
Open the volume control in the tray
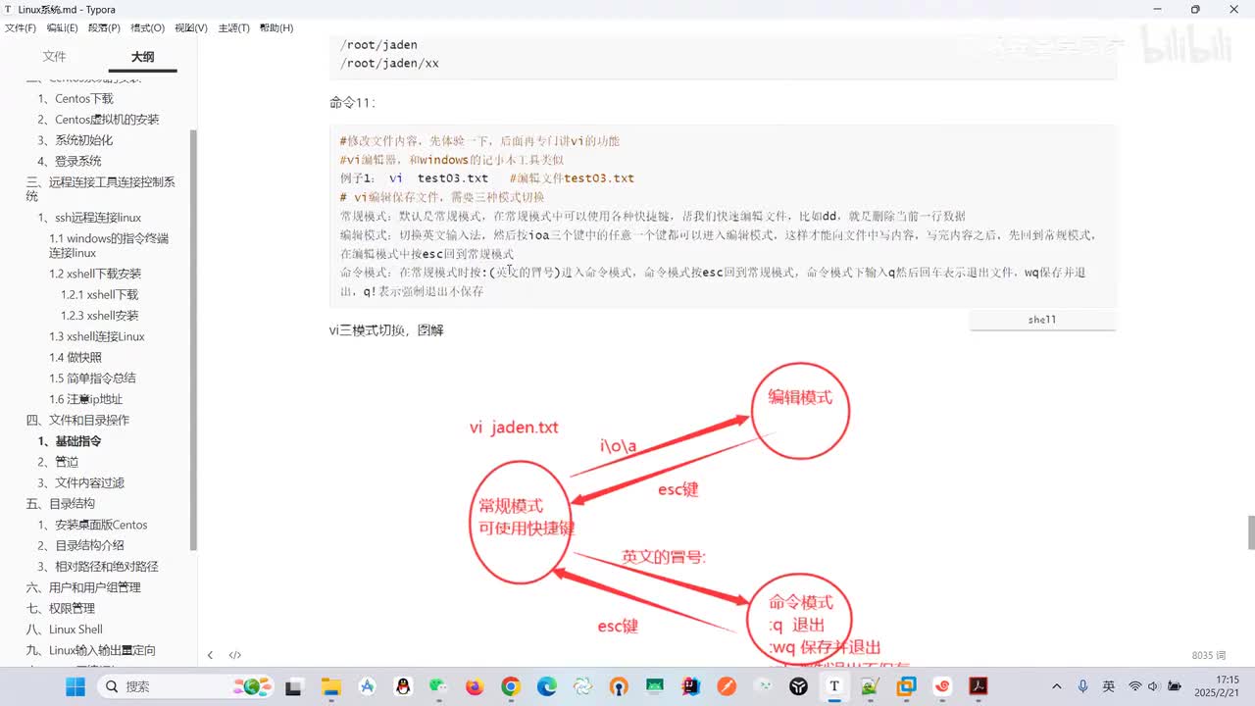1156,686
